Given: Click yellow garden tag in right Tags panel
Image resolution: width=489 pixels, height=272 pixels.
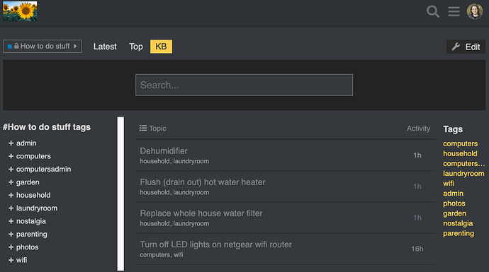Looking at the screenshot, I should 455,213.
